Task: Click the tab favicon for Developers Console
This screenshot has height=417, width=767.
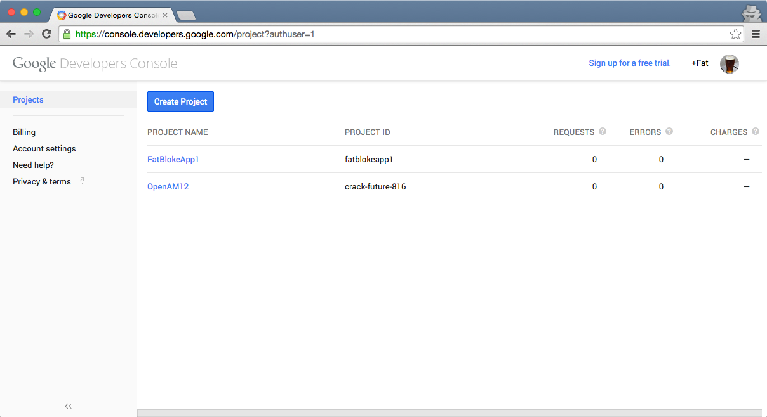Action: coord(62,15)
